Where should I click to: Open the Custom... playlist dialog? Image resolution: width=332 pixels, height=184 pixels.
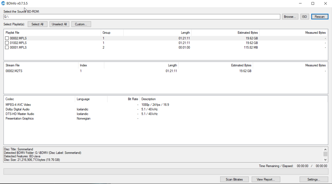pyautogui.click(x=81, y=24)
